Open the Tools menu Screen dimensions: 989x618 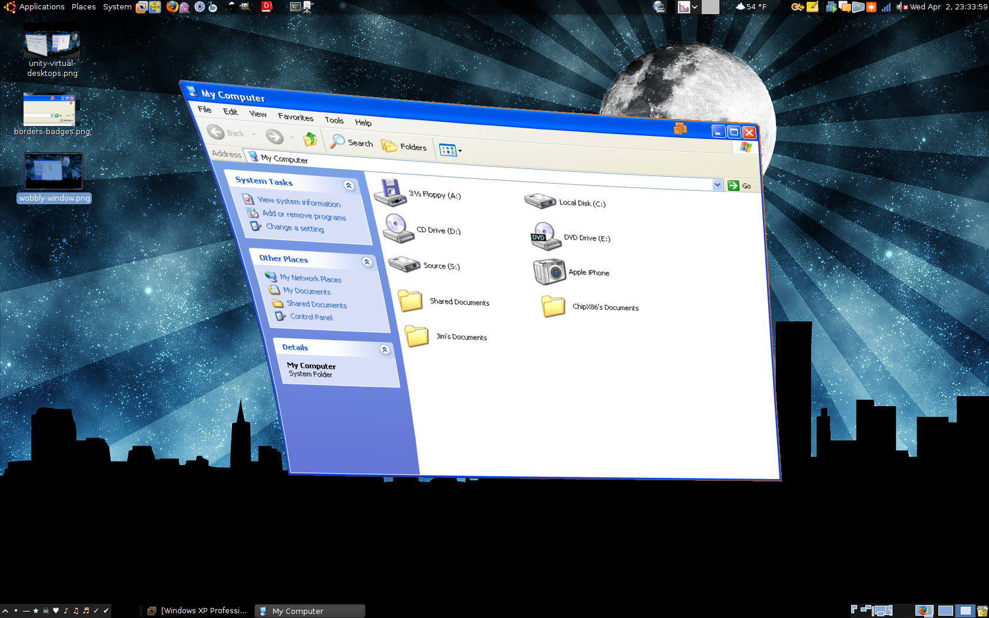(x=334, y=120)
